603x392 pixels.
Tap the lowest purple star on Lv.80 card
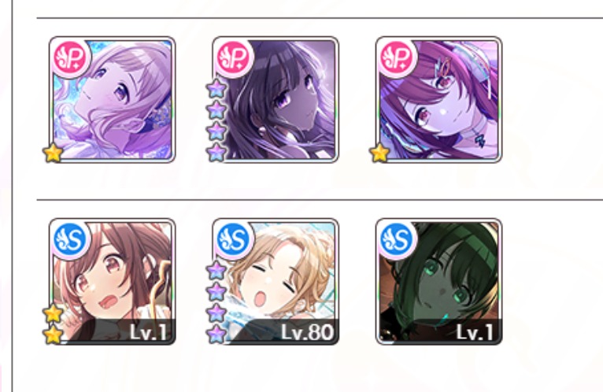(216, 334)
